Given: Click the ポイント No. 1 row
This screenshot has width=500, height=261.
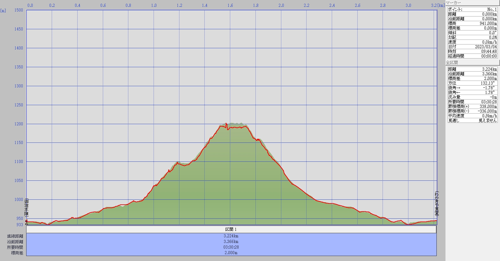Looking at the screenshot, I should [x=472, y=9].
